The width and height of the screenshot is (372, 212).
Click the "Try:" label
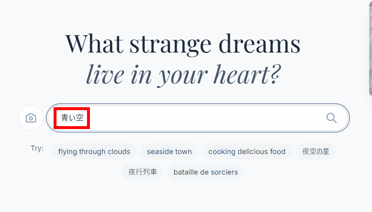tap(37, 148)
